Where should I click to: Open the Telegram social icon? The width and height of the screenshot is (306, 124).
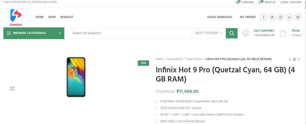298,17
